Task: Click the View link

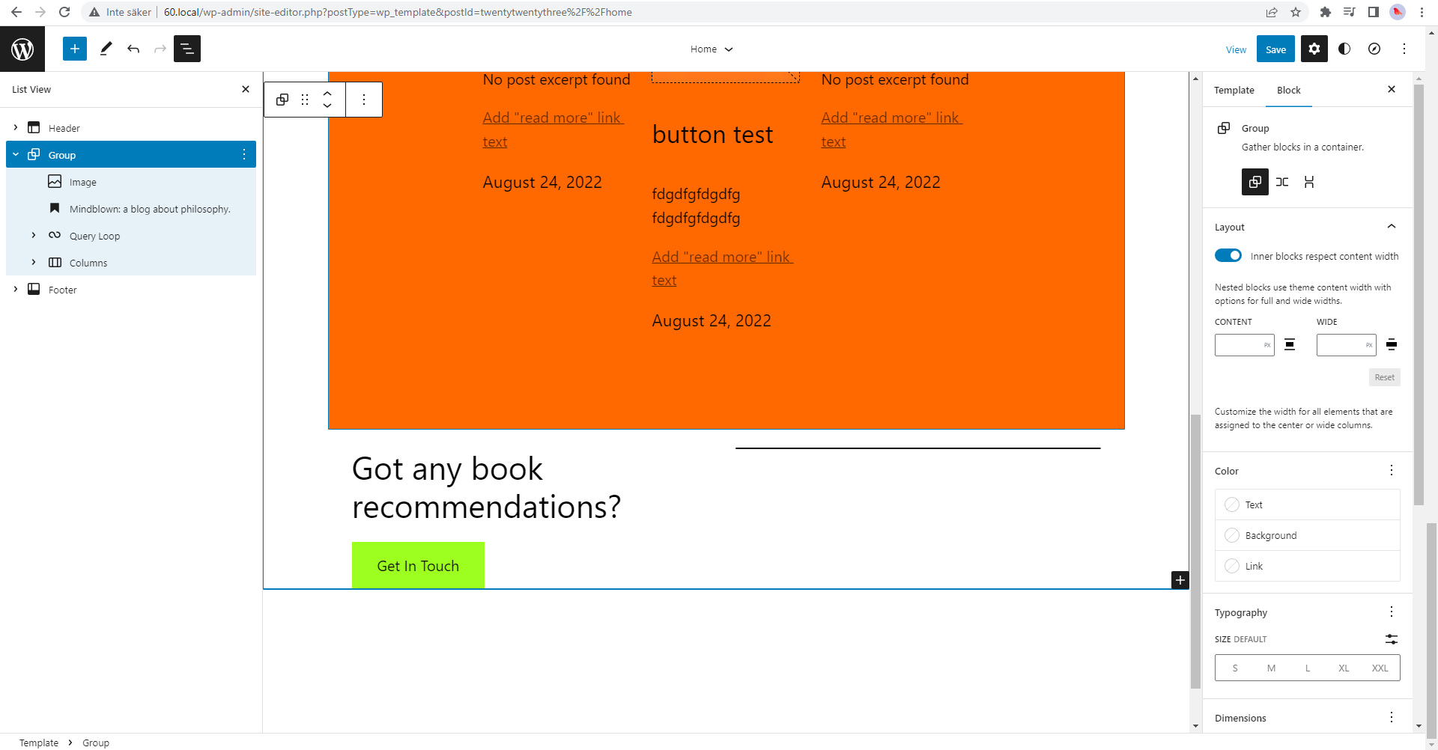Action: coord(1236,49)
